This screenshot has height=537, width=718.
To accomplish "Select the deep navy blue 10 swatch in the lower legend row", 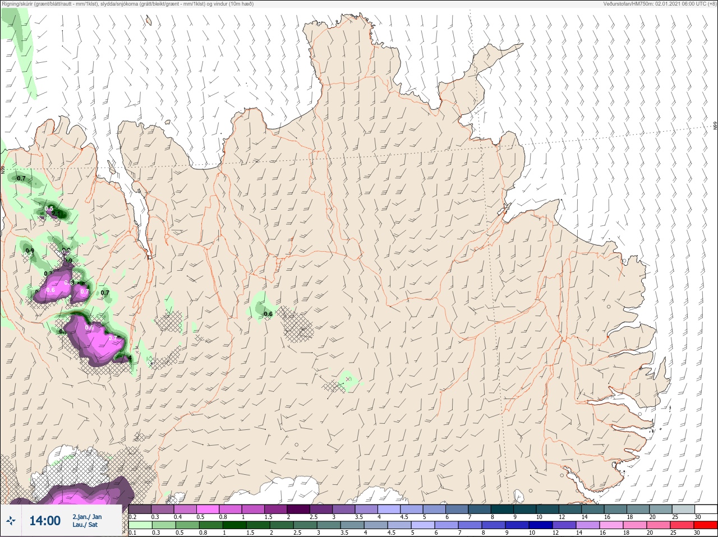I will [541, 525].
